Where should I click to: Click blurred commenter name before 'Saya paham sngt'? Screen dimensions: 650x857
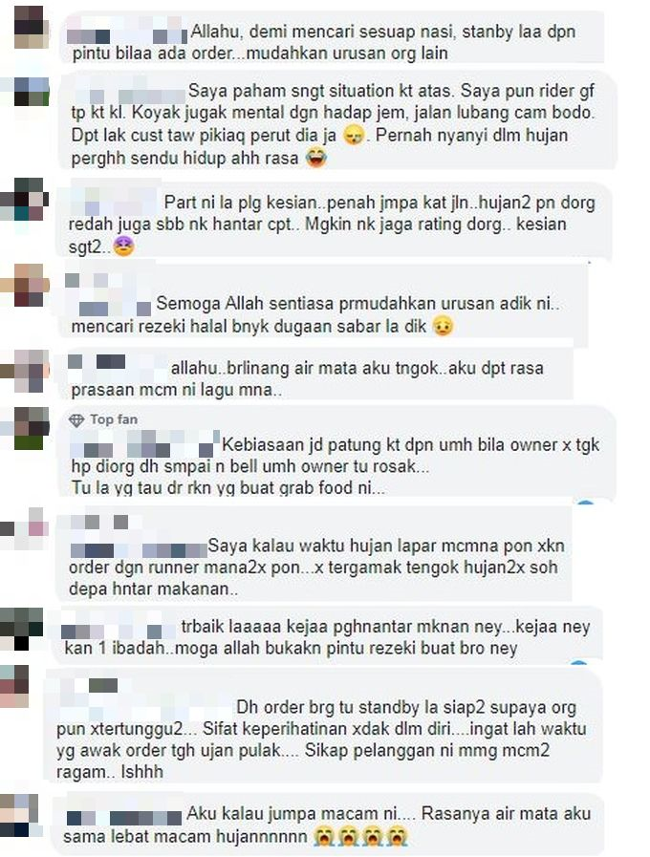[x=129, y=92]
